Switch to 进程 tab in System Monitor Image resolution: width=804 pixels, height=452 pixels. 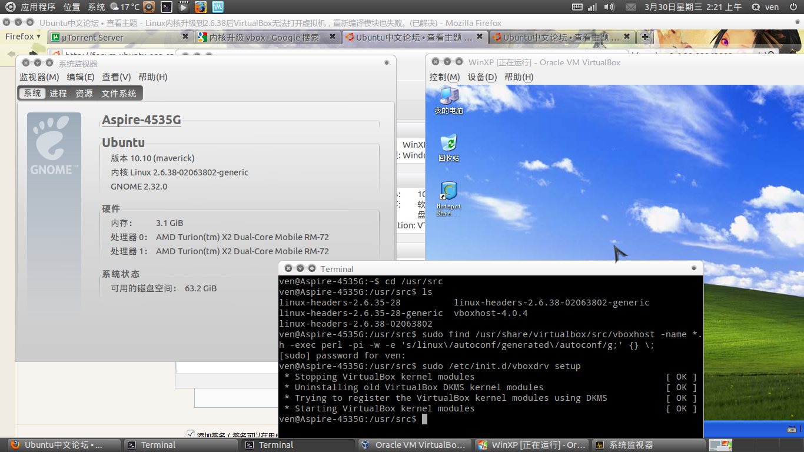click(58, 93)
